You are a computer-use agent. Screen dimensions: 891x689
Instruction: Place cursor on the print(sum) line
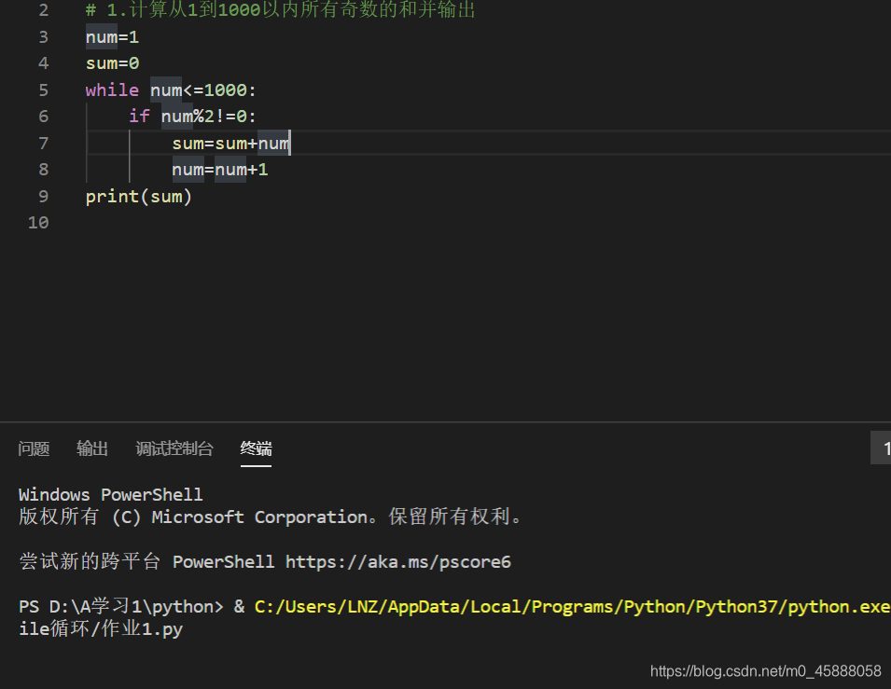pyautogui.click(x=139, y=197)
